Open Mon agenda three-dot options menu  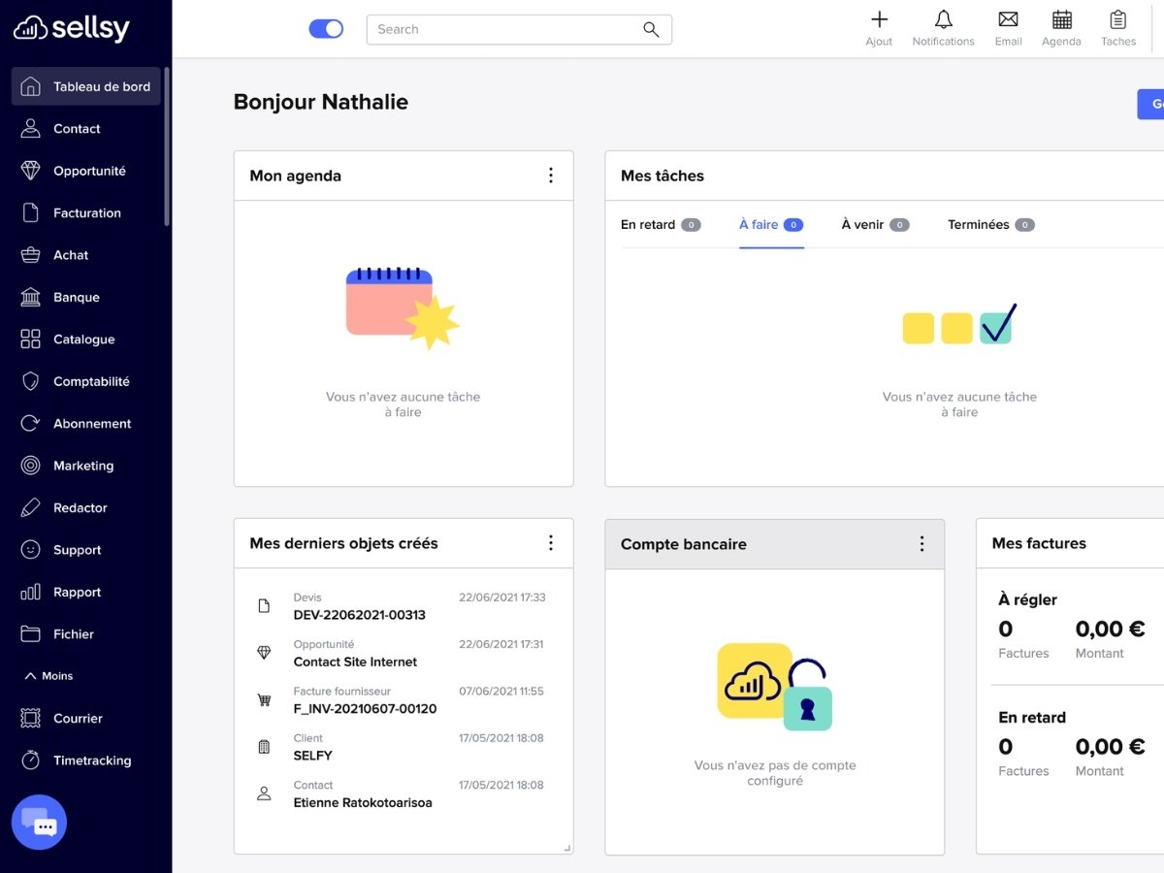click(x=550, y=176)
